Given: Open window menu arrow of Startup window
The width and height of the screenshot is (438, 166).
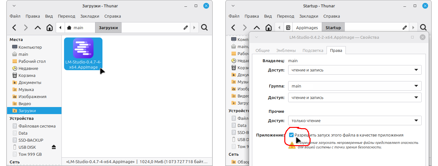Looking at the screenshot, I should point(233,6).
